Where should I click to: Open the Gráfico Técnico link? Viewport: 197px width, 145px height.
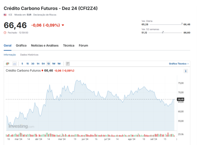pos(179,64)
